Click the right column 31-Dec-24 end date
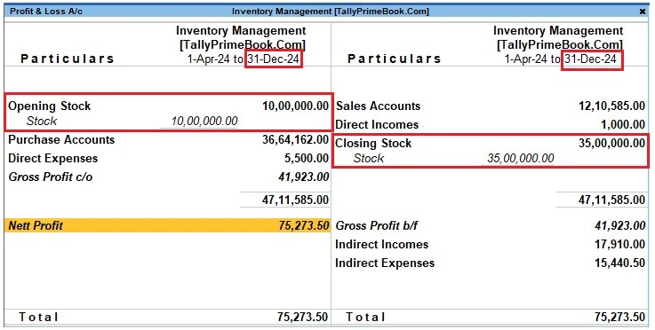Image resolution: width=655 pixels, height=330 pixels. tap(591, 59)
